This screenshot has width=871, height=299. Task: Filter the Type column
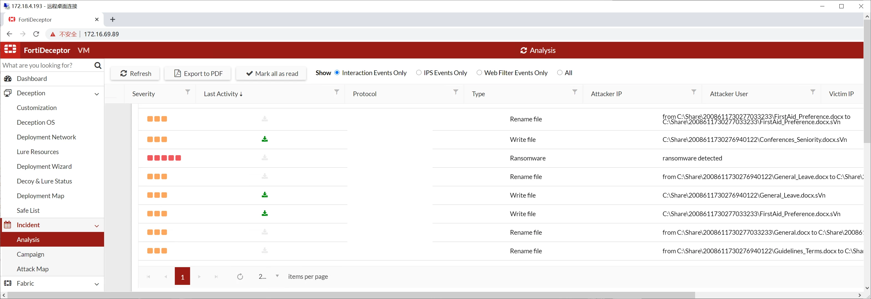[574, 92]
